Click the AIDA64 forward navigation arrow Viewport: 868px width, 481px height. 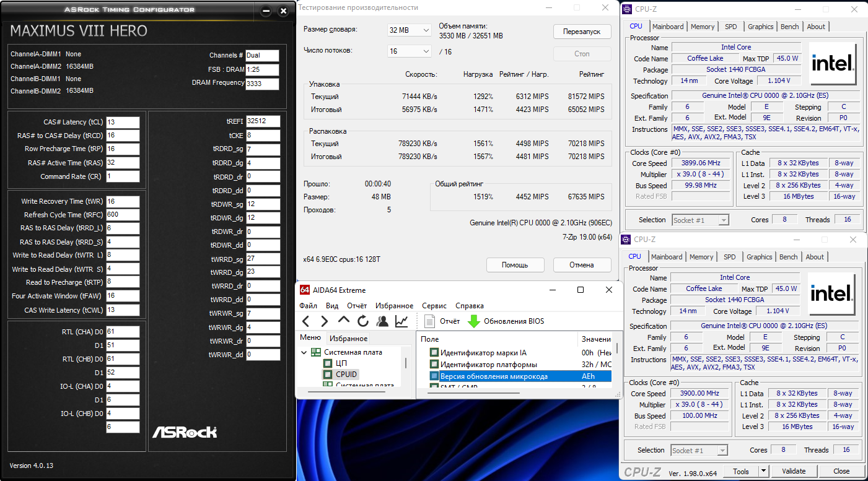tap(324, 321)
